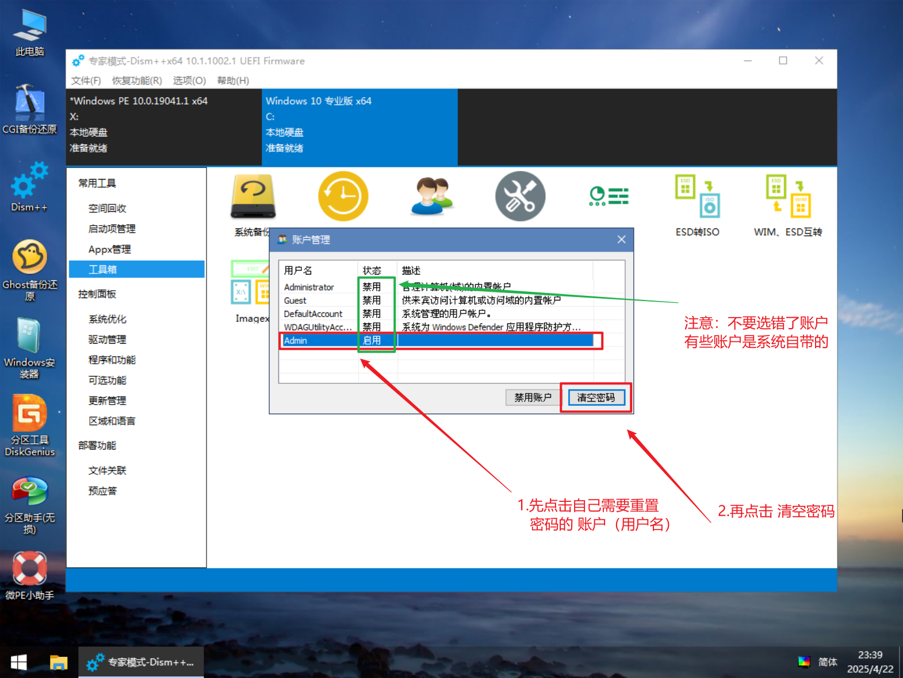Screen dimensions: 903x678
Task: Select 工具箱 in the sidebar
Action: pyautogui.click(x=137, y=269)
